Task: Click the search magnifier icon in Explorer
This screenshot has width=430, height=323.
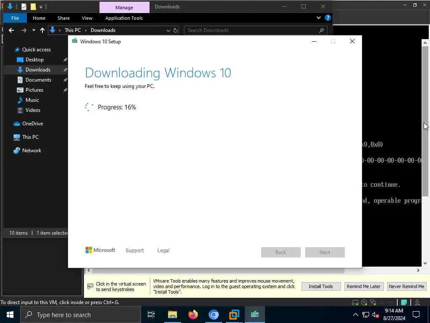Action: tap(322, 30)
